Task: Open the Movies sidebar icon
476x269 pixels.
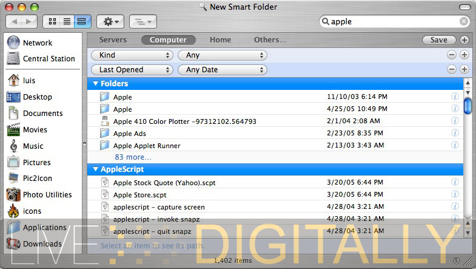Action: point(13,129)
